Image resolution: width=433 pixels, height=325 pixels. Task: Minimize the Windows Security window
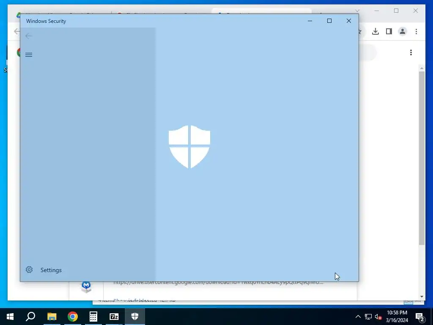310,21
